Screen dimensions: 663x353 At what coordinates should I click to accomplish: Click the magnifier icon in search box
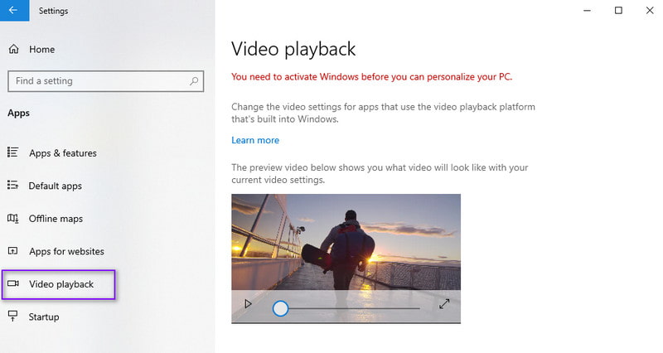(194, 81)
